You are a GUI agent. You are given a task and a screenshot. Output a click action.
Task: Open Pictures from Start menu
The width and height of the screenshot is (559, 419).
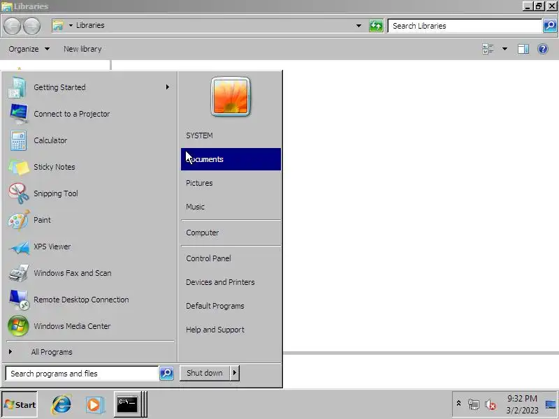click(231, 183)
